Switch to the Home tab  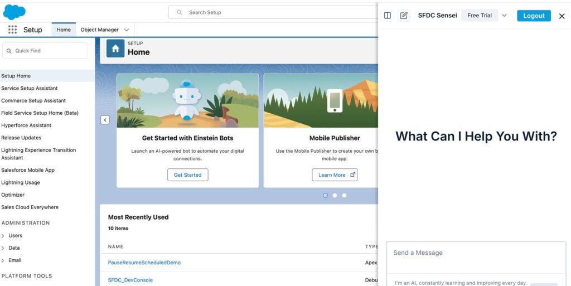click(x=64, y=30)
